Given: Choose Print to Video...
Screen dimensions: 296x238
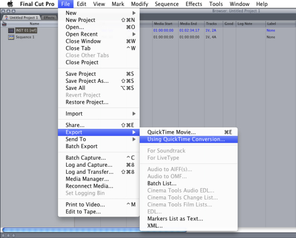Looking at the screenshot, I should click(x=99, y=205).
